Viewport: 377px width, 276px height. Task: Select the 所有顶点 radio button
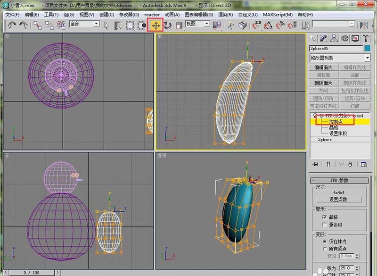pos(325,249)
